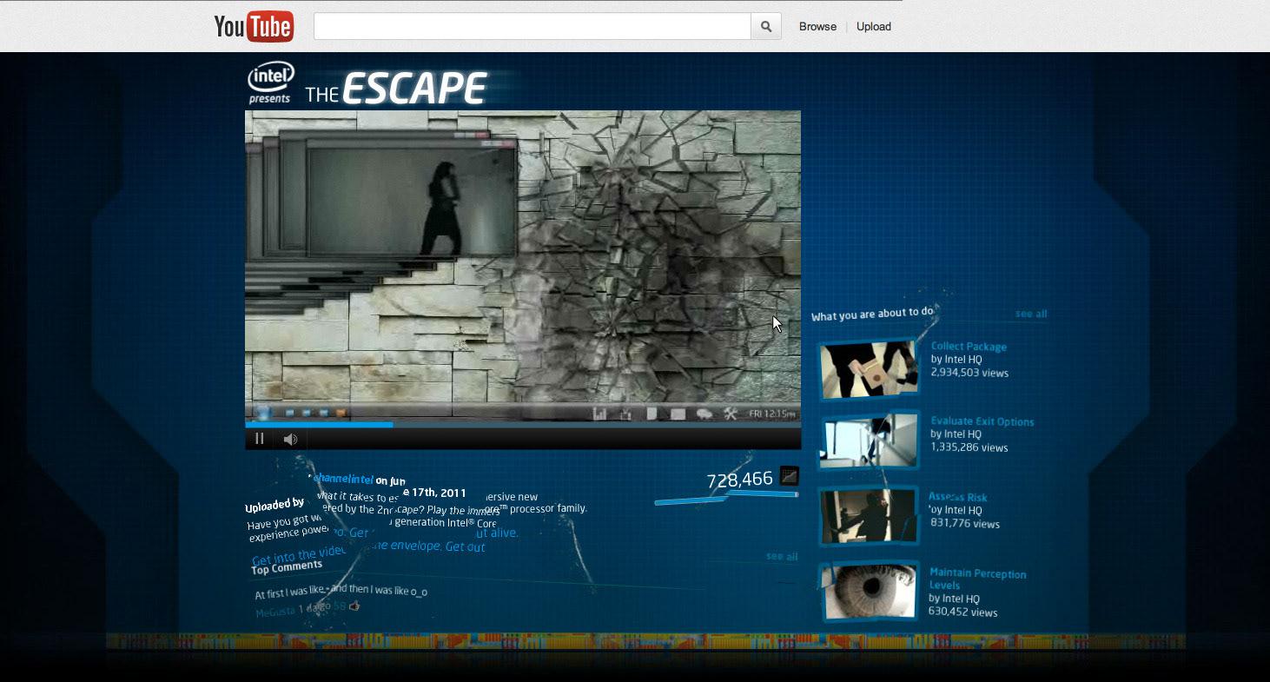
Task: Seek on the video progress bar
Action: pyautogui.click(x=523, y=425)
